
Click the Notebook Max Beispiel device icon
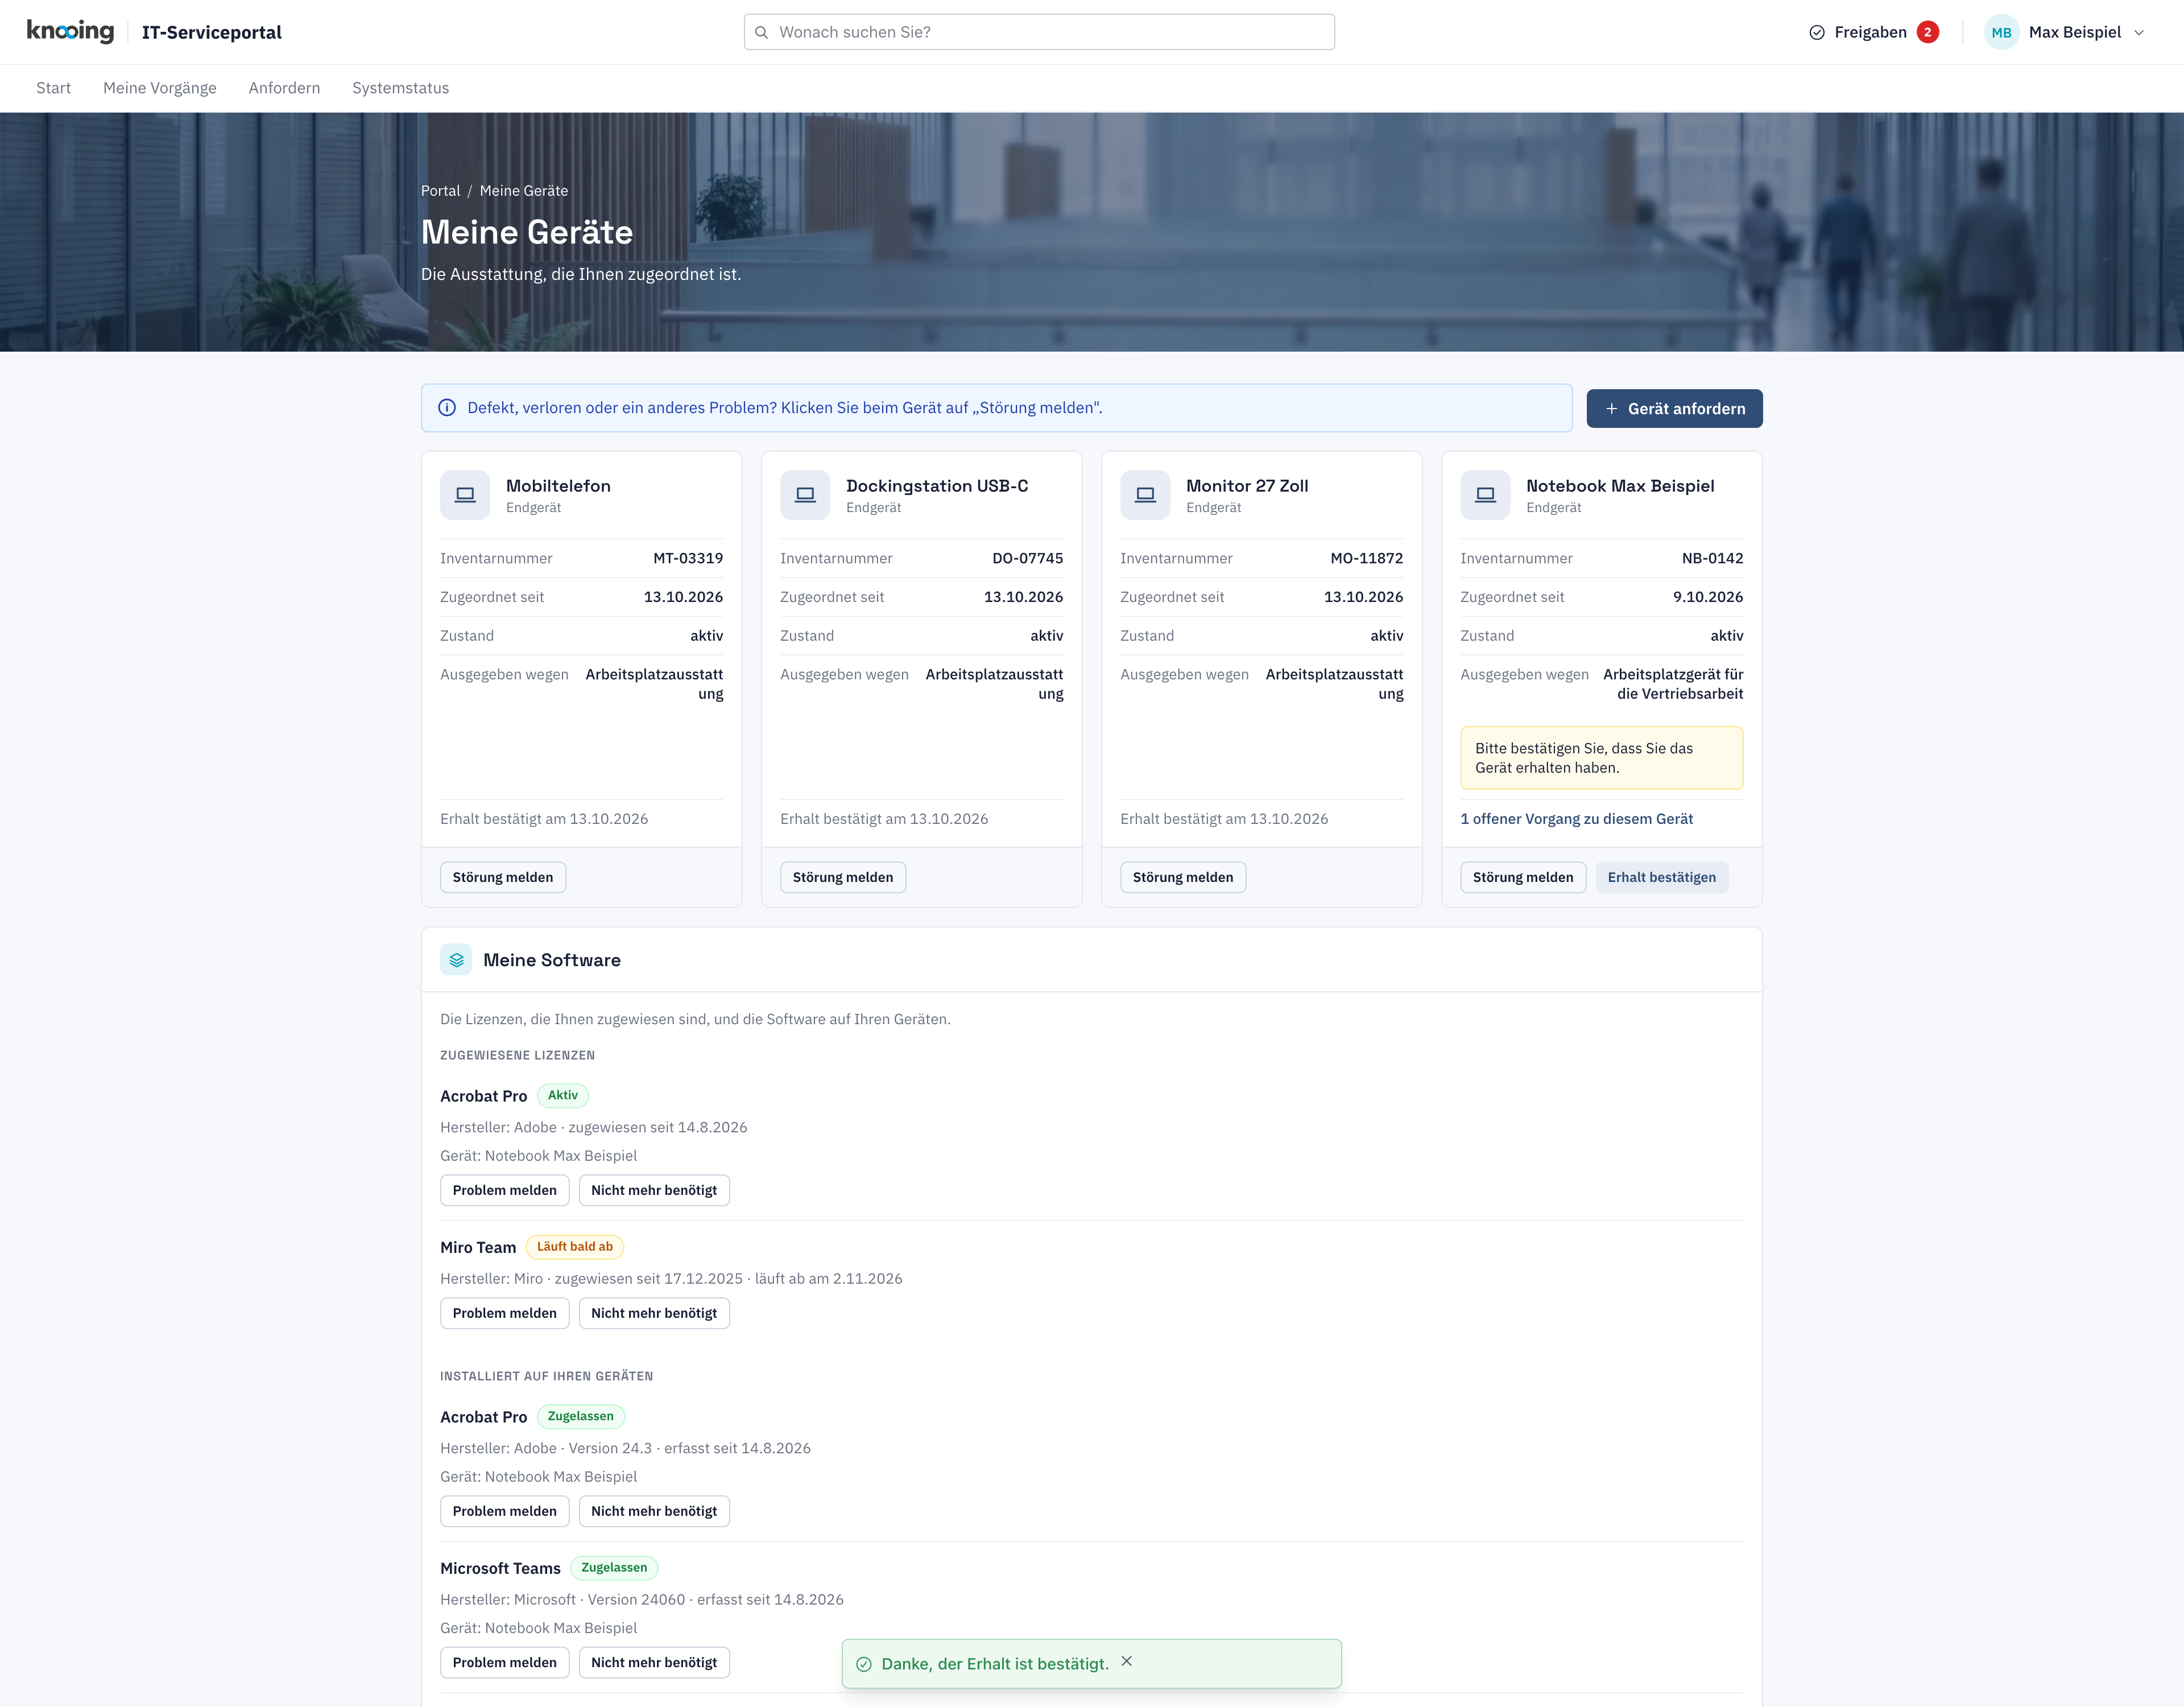1485,494
